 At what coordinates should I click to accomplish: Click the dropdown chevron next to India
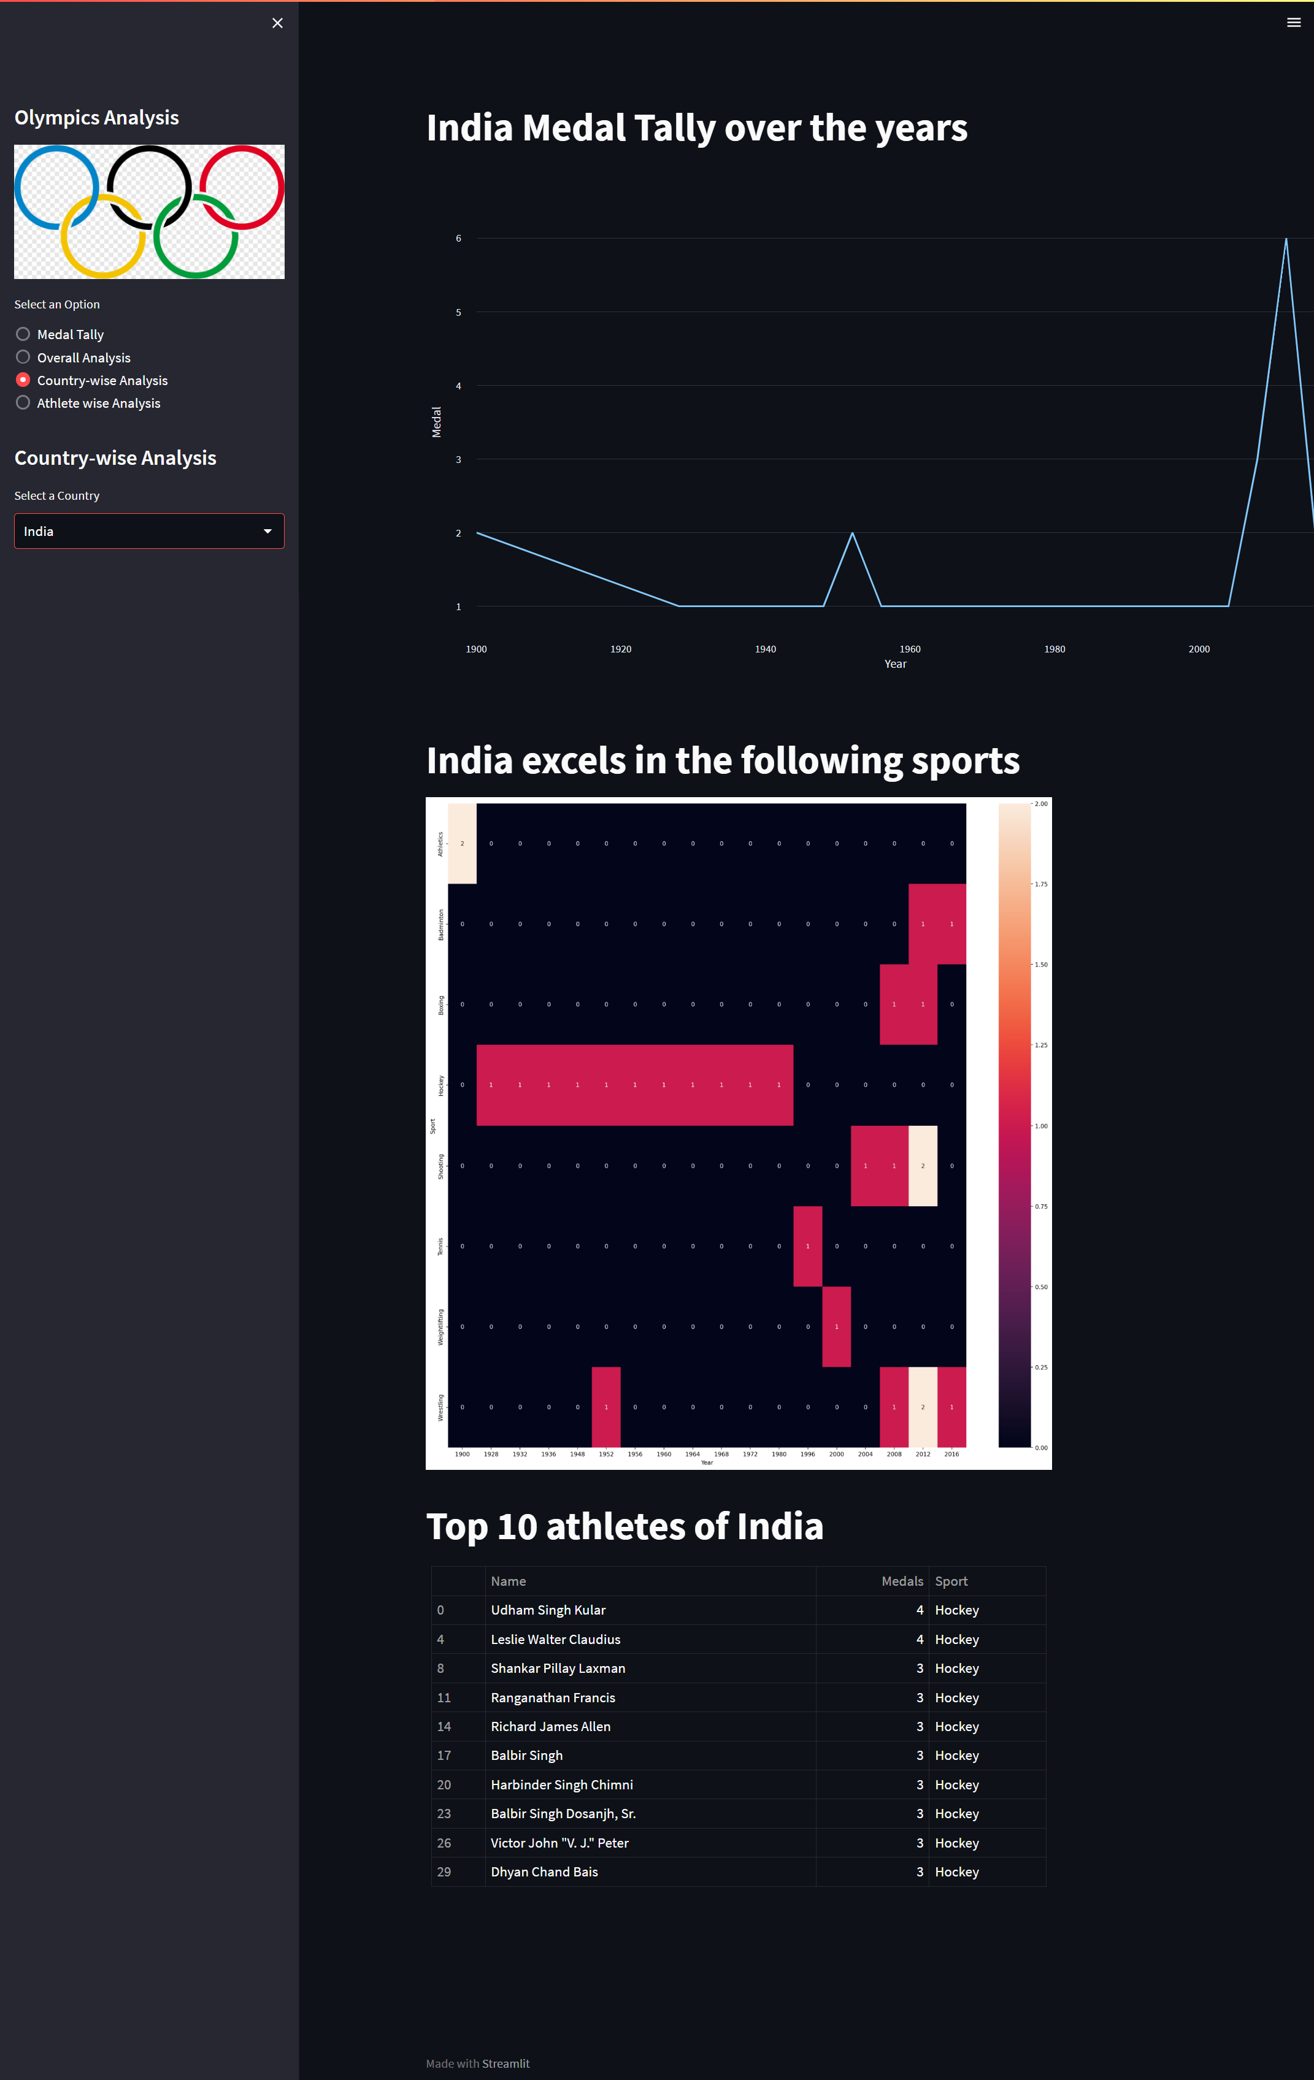269,530
